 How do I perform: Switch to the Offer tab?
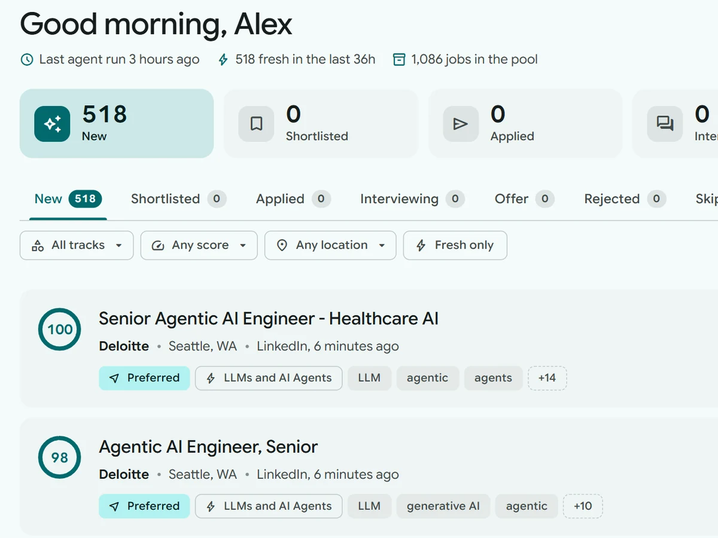525,199
